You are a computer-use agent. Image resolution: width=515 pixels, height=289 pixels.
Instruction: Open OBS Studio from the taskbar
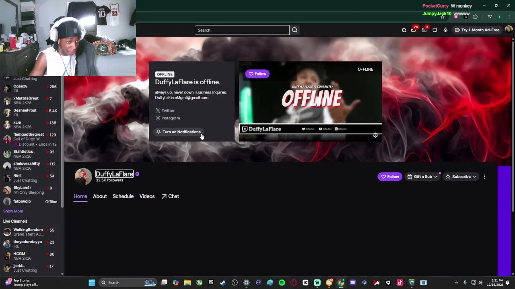coord(235,283)
